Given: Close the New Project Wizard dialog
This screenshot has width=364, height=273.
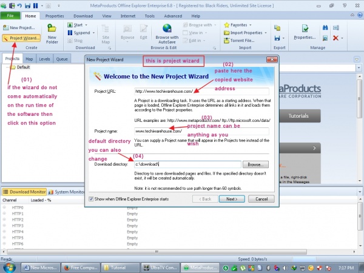Looking at the screenshot, I should (x=272, y=59).
